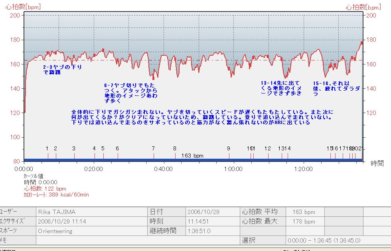Click the date value '2006/10/29' beside 日付

pos(212,212)
